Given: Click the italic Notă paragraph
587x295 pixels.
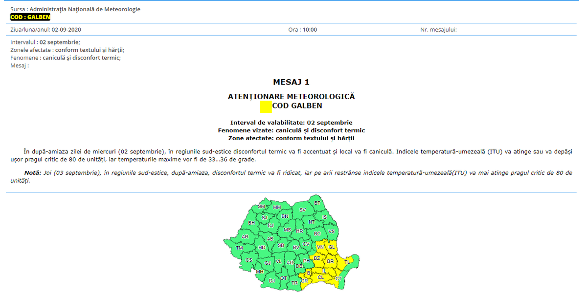Looking at the screenshot, I should (292, 176).
